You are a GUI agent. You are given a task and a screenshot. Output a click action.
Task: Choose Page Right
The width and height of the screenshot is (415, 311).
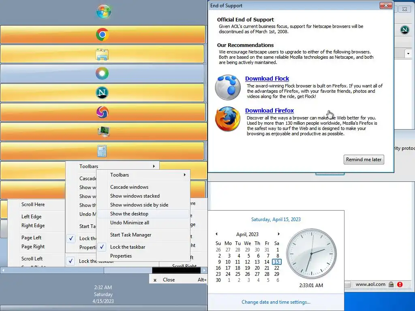coord(36,247)
